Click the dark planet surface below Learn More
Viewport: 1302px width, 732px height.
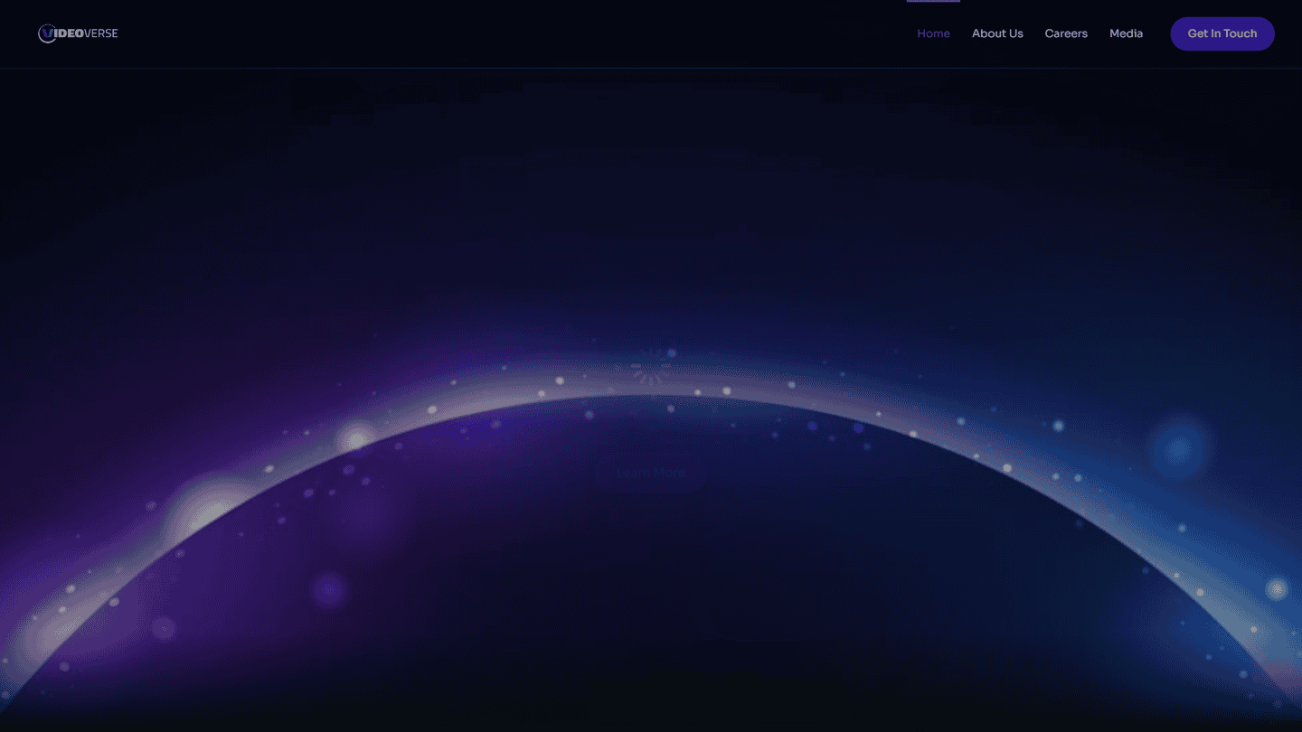pyautogui.click(x=651, y=578)
